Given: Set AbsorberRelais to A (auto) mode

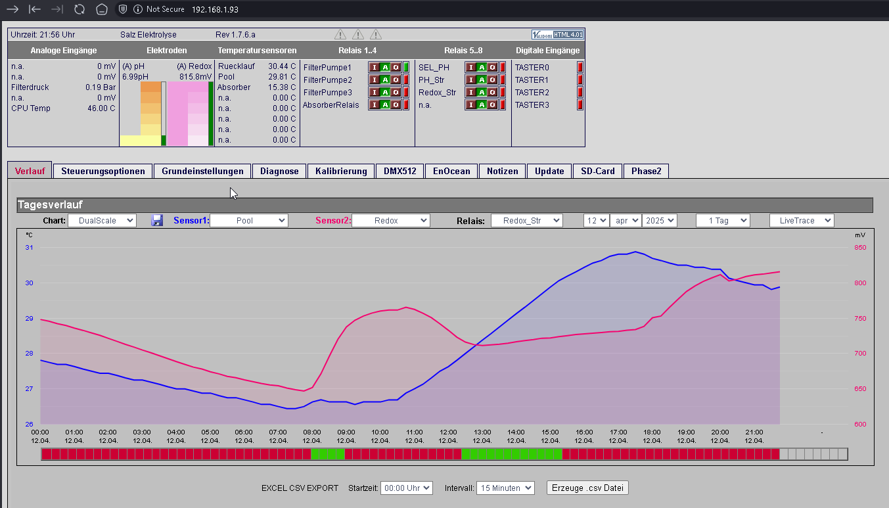Looking at the screenshot, I should (x=385, y=104).
